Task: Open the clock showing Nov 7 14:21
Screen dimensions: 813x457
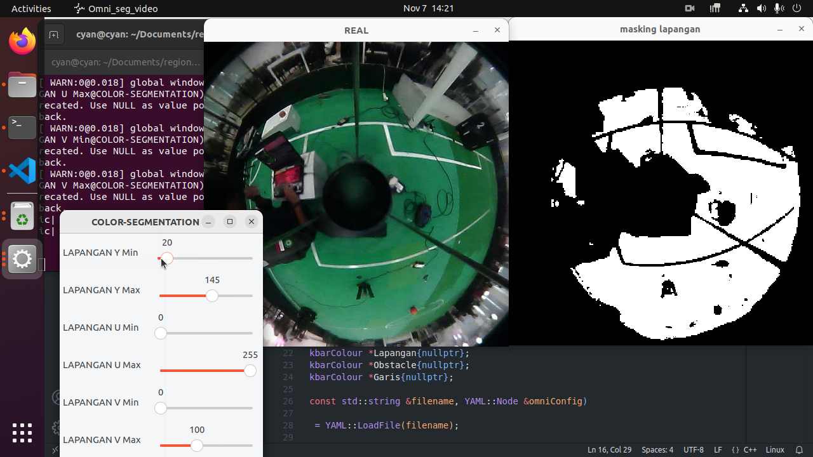Action: click(x=429, y=8)
